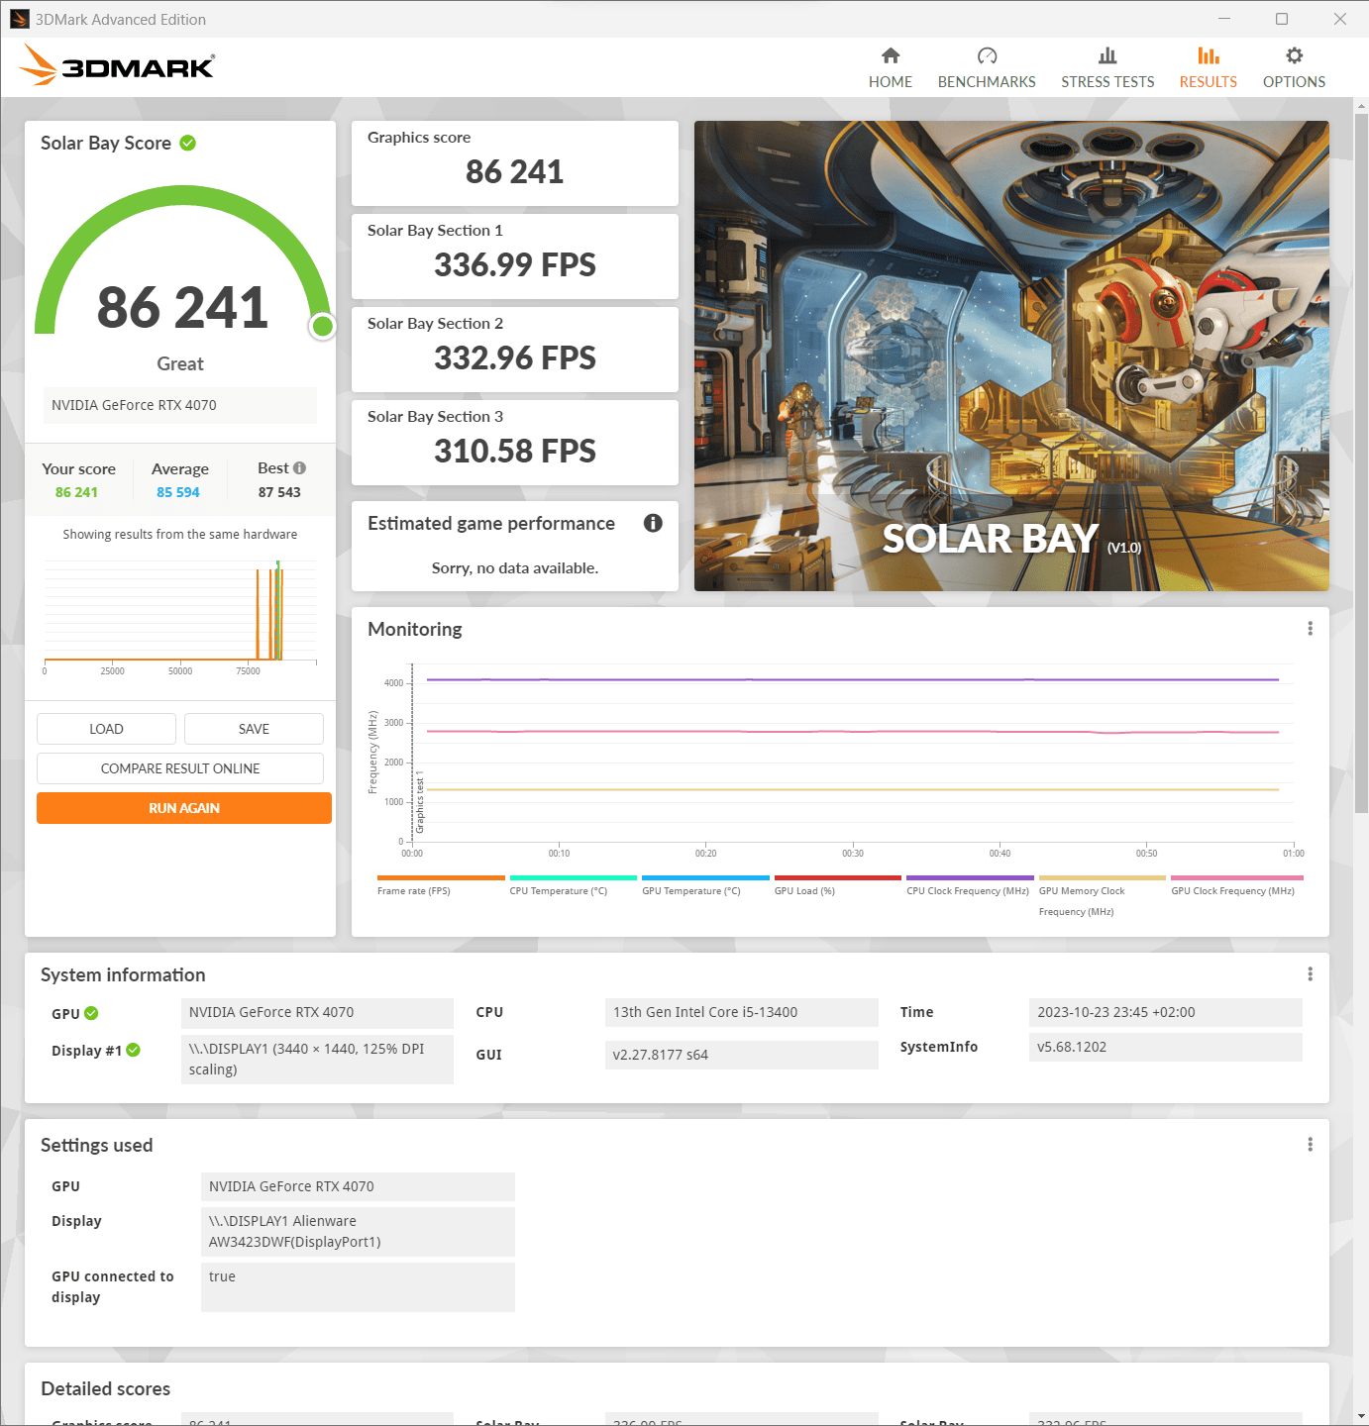Click the Graphics score card
The width and height of the screenshot is (1369, 1426).
click(x=515, y=163)
